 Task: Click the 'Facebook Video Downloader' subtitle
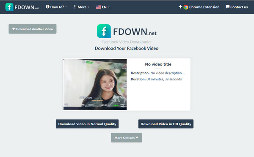point(127,42)
